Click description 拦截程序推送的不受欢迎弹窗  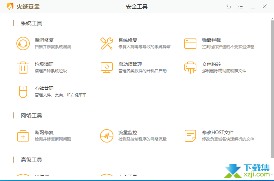point(228,47)
